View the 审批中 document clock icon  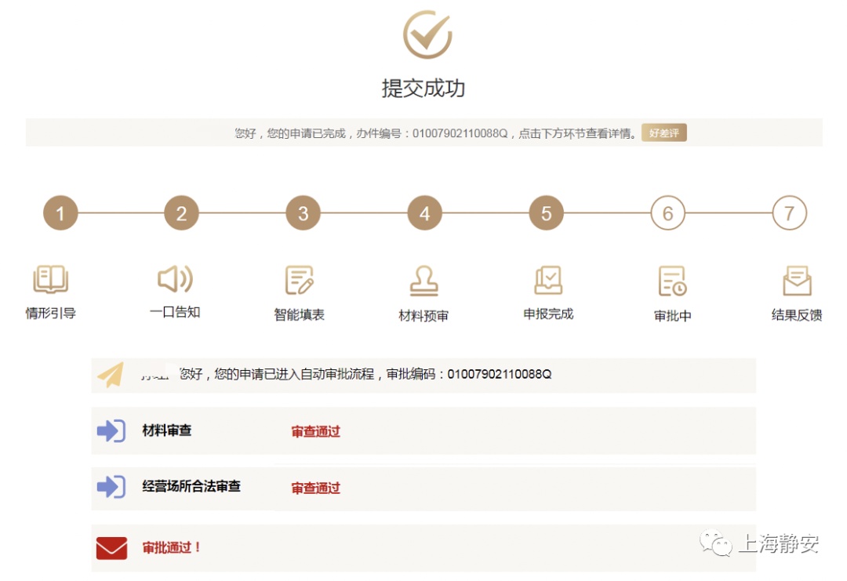pyautogui.click(x=672, y=281)
